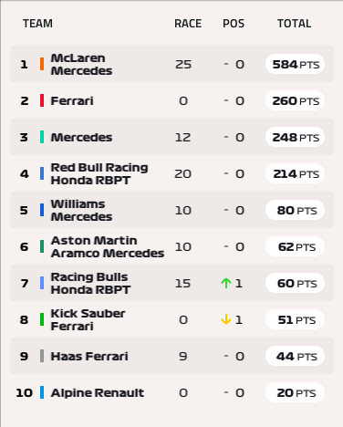Click the RACE column header
The height and width of the screenshot is (427, 343).
188,24
